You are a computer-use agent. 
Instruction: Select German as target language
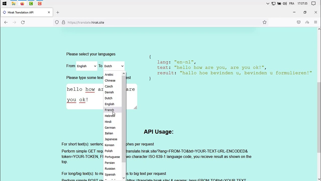(x=113, y=128)
